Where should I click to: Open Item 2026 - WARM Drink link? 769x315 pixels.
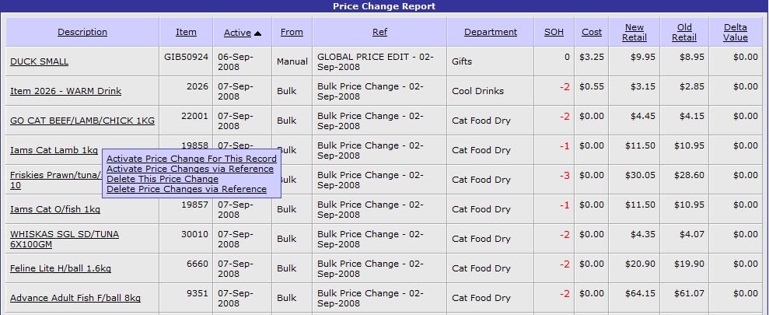click(65, 91)
